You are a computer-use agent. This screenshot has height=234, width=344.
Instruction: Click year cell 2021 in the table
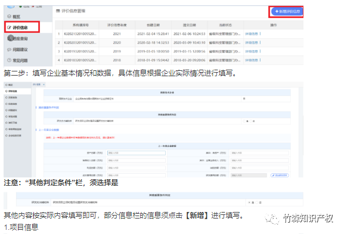click(x=117, y=34)
